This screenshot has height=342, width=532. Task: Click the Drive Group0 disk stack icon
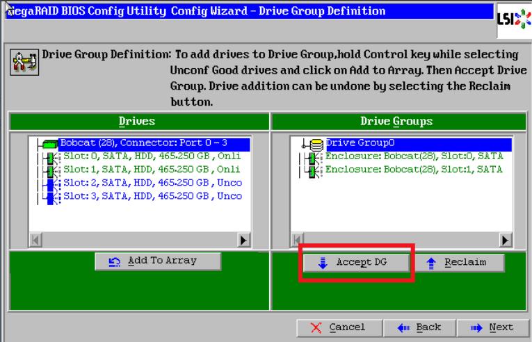316,144
